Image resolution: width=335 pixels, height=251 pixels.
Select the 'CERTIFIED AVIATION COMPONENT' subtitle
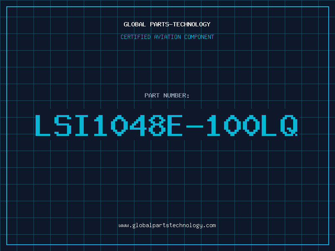click(167, 37)
